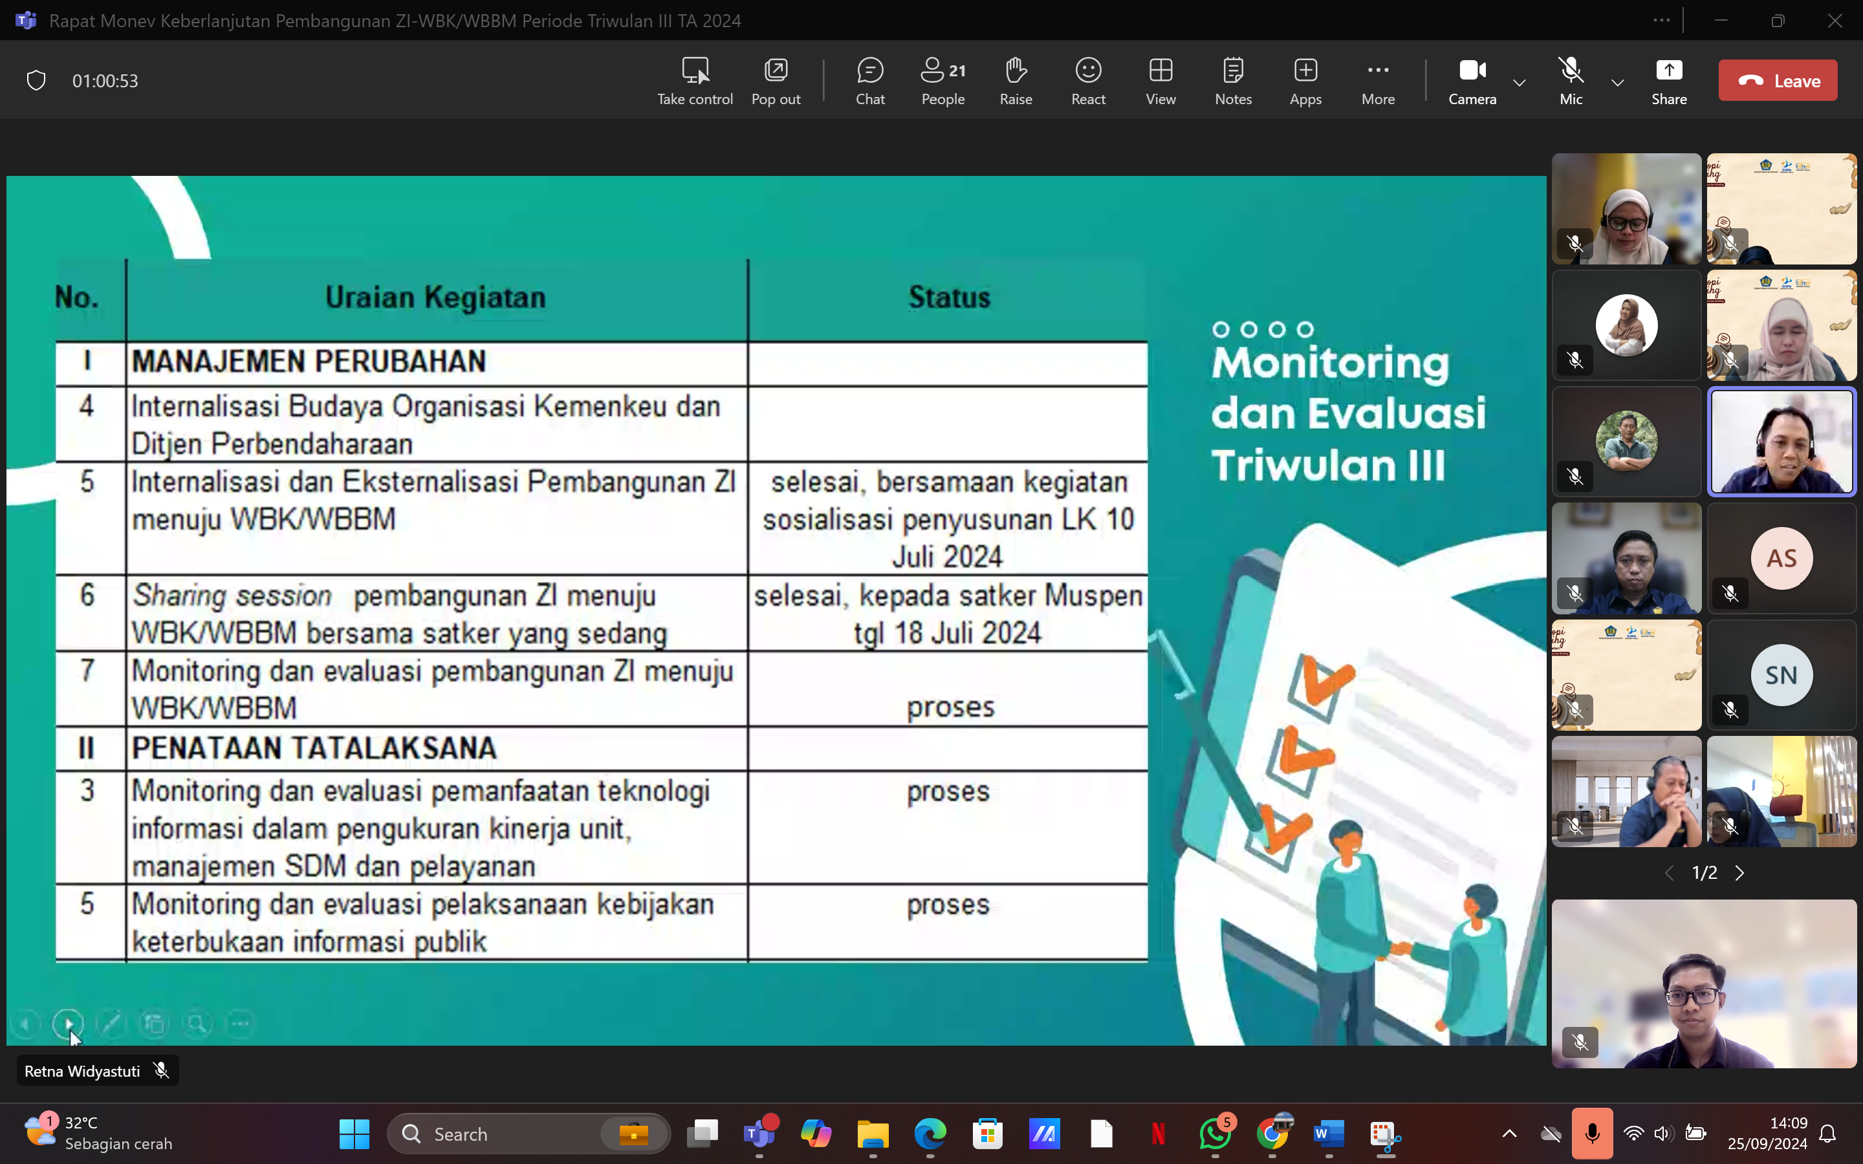Image resolution: width=1863 pixels, height=1164 pixels.
Task: Advance to the next slide in presentation
Action: pyautogui.click(x=68, y=1024)
